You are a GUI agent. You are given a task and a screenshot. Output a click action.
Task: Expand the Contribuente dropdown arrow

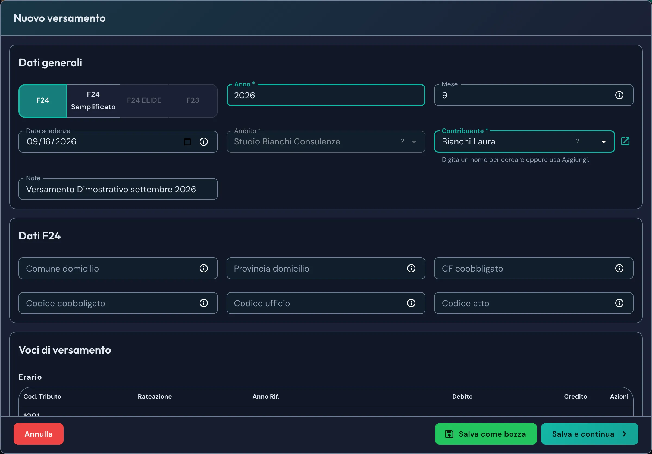click(603, 141)
